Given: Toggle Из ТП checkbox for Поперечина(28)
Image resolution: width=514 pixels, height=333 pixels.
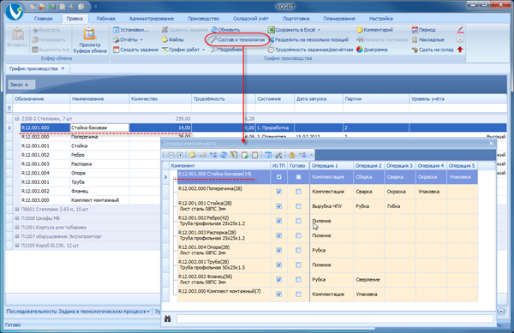Looking at the screenshot, I should tap(279, 192).
